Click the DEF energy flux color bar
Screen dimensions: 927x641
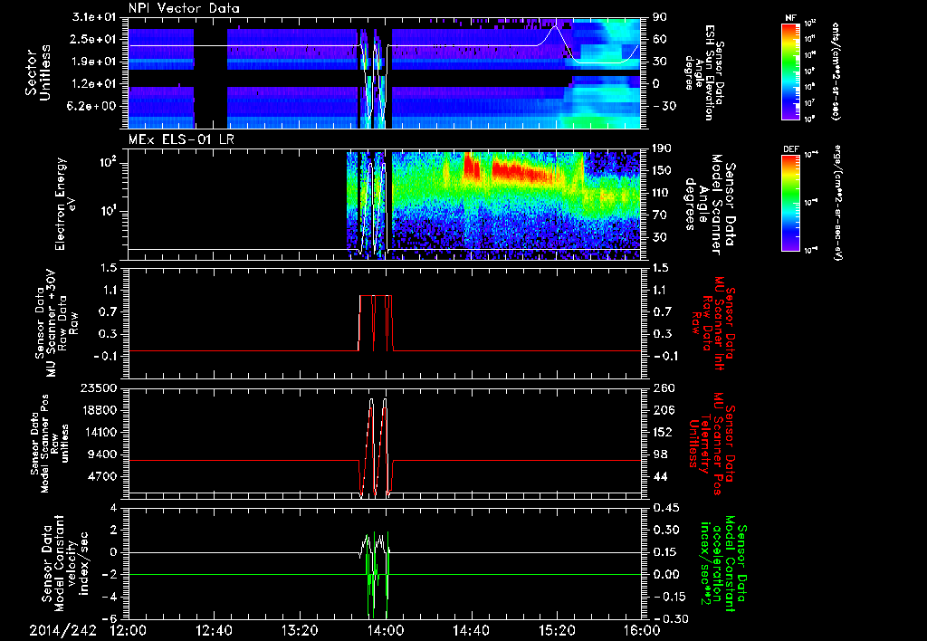pos(790,202)
